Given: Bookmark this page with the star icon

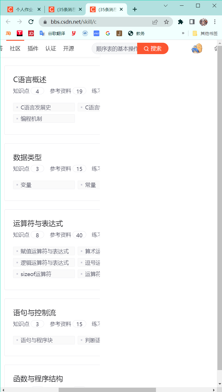Looking at the screenshot, I should point(166,22).
